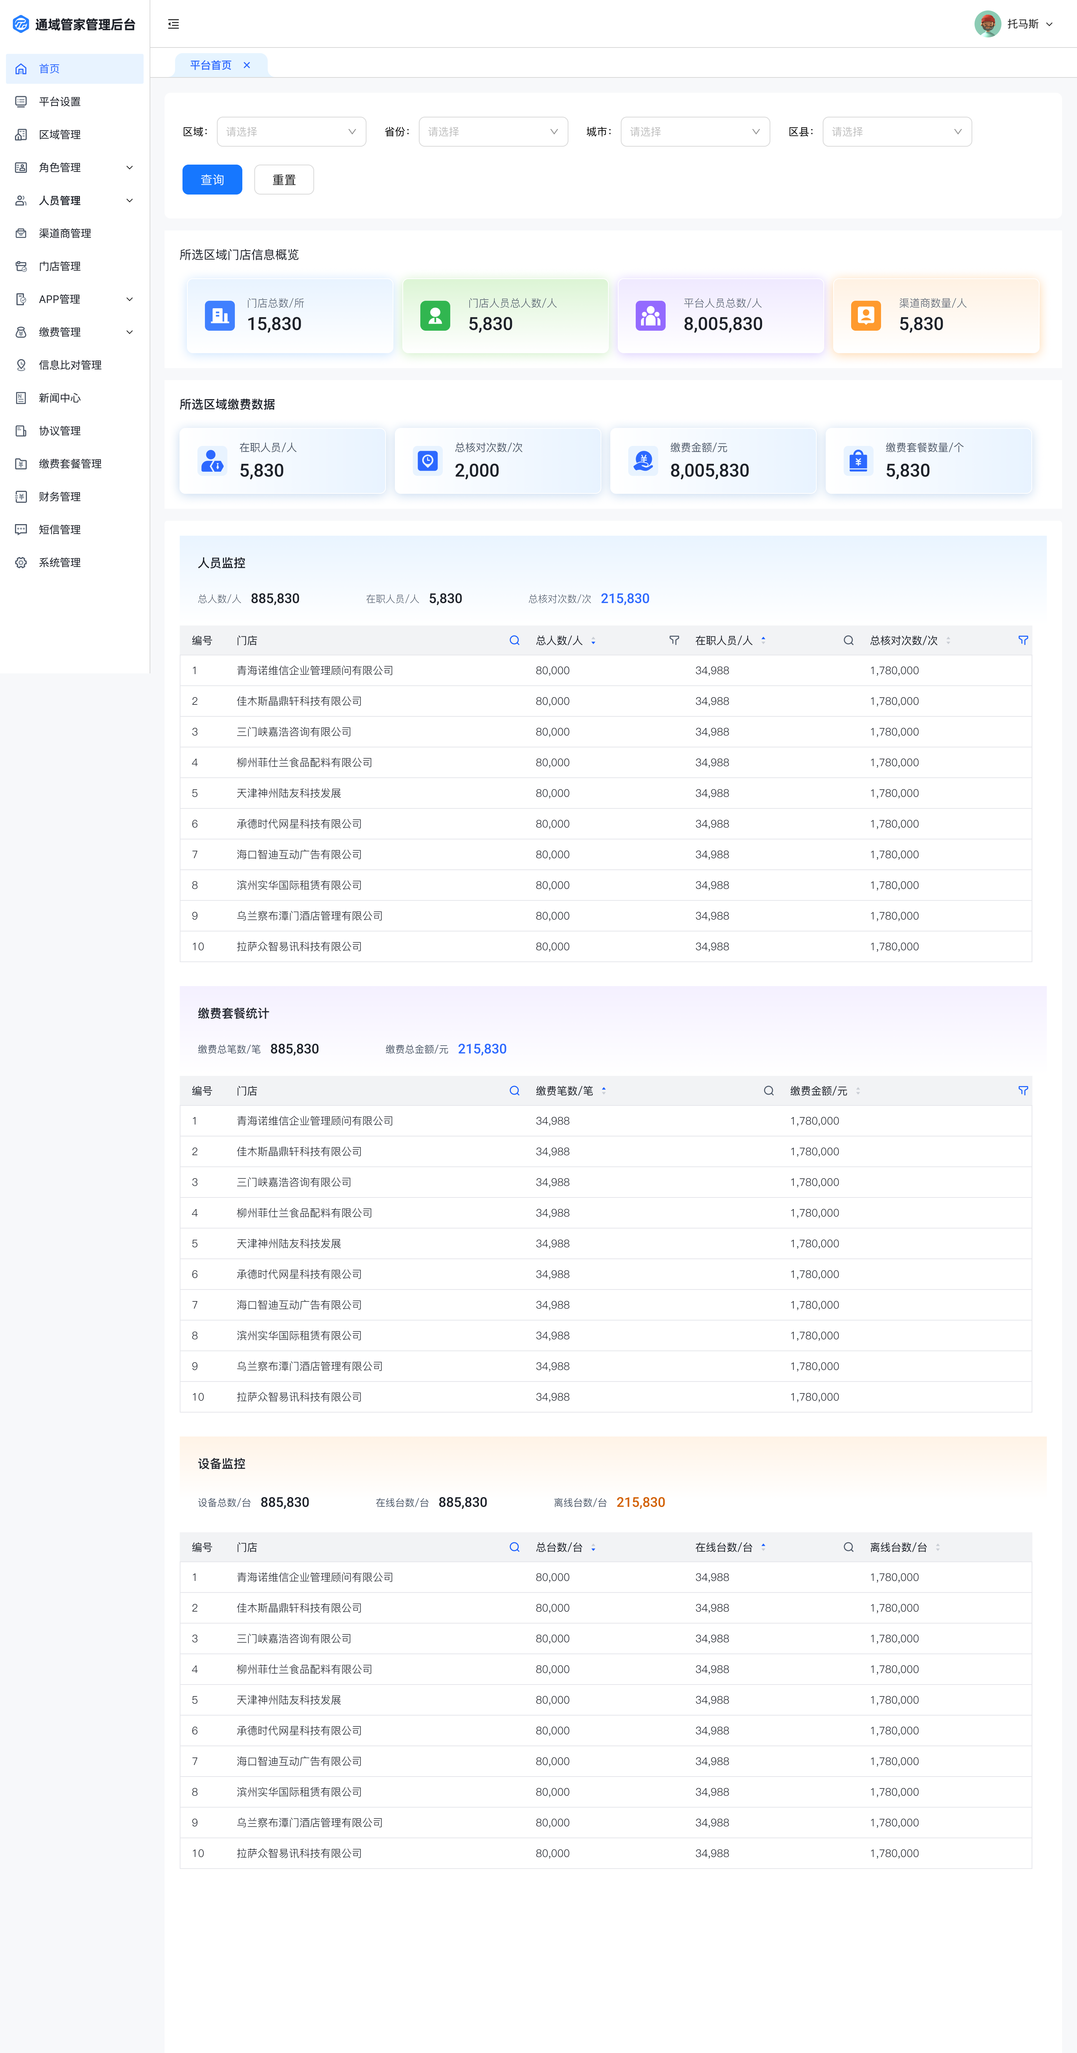Sort 设备监控 table by 在线台数/台
The height and width of the screenshot is (2053, 1077).
pyautogui.click(x=763, y=1548)
